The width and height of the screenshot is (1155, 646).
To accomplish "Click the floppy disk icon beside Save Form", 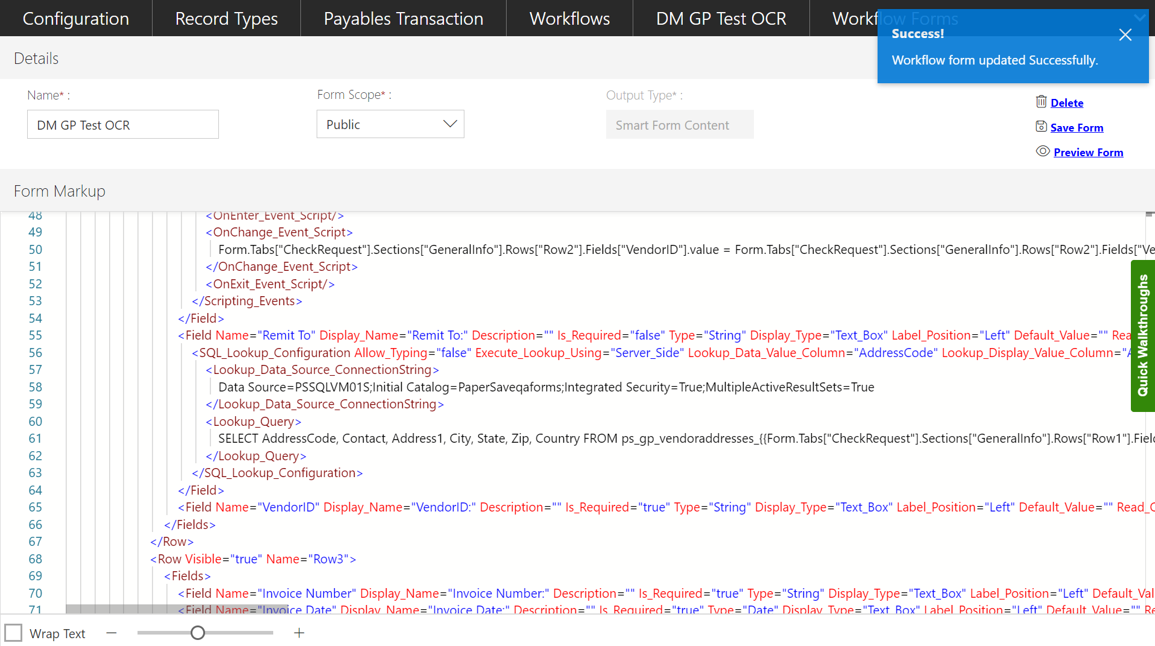I will [1041, 127].
